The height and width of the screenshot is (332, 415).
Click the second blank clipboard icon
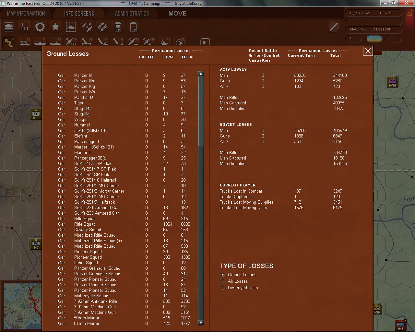point(133,27)
